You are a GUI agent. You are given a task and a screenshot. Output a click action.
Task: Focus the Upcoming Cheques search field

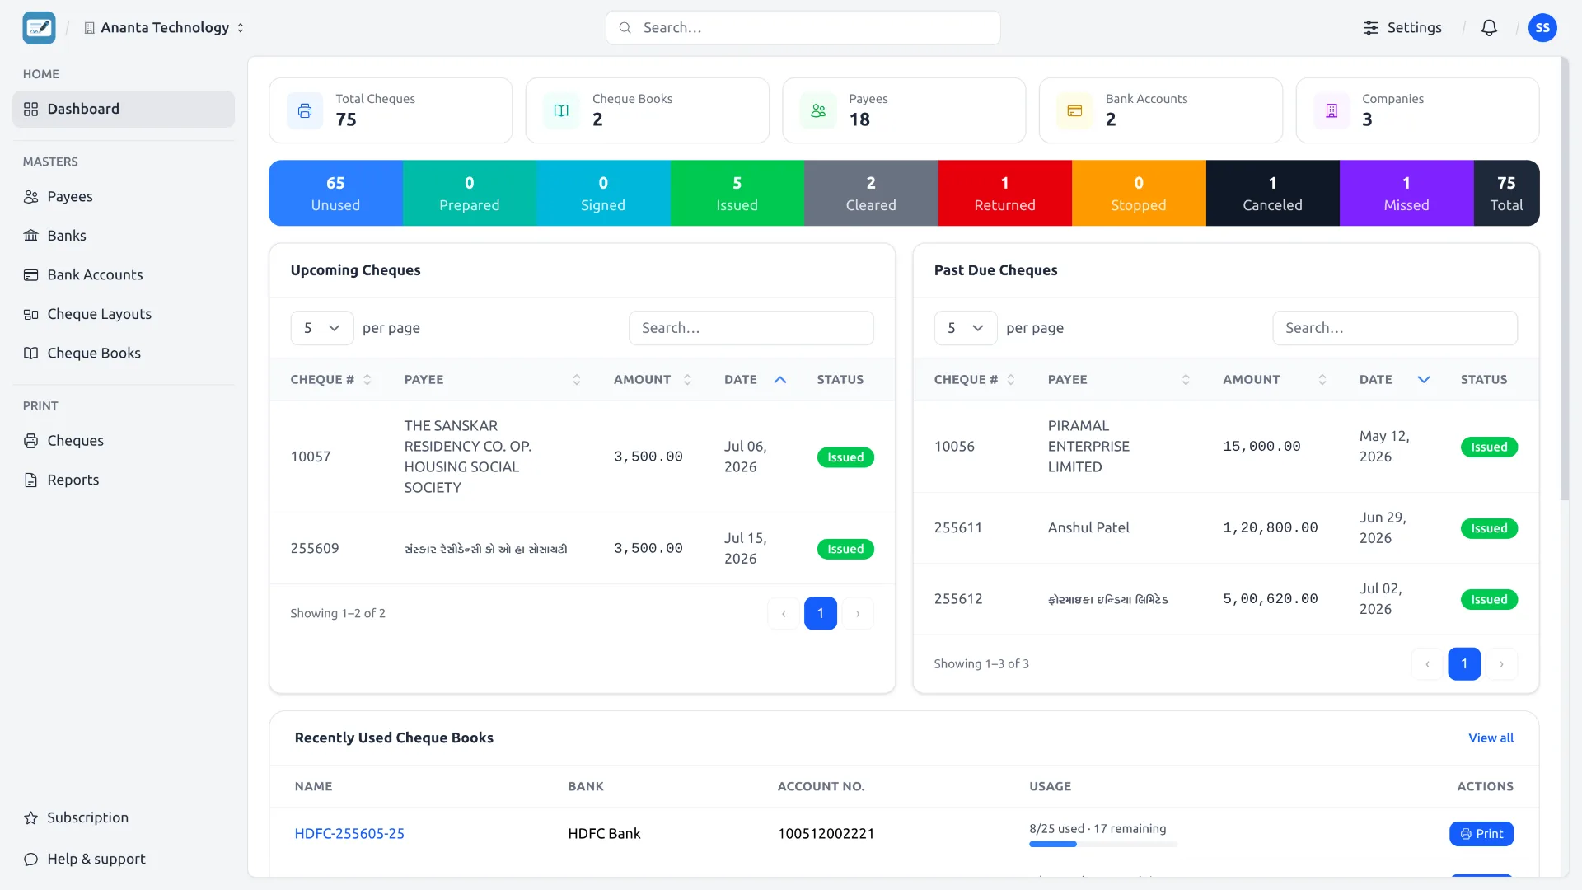coord(751,328)
